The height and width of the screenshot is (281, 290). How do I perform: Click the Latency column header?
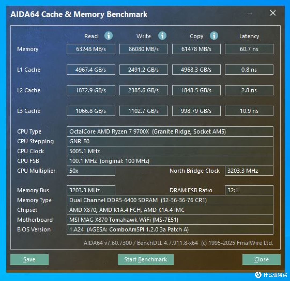(x=249, y=36)
